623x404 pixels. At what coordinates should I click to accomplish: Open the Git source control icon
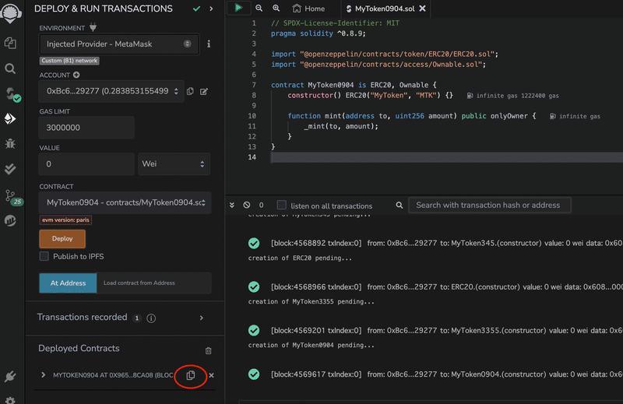click(x=12, y=197)
